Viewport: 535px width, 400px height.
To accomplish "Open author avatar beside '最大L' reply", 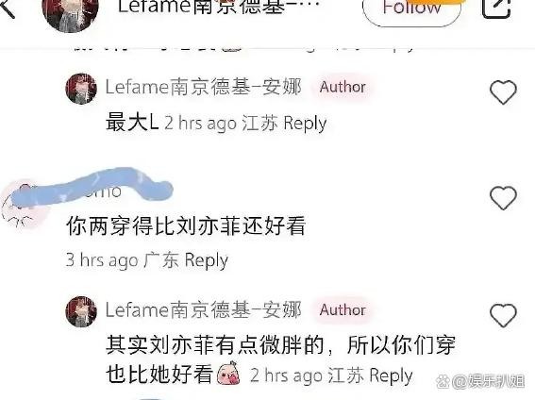I will (81, 89).
